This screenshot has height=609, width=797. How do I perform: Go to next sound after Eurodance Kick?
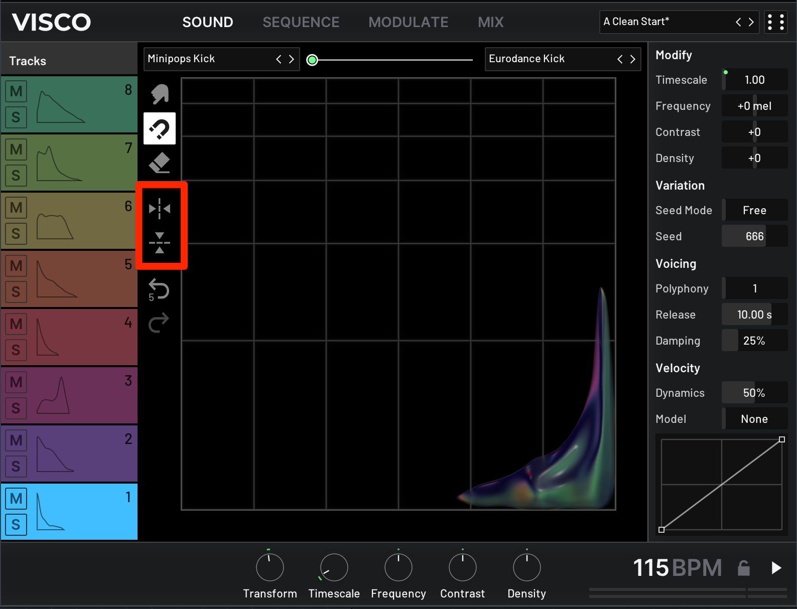tap(633, 59)
